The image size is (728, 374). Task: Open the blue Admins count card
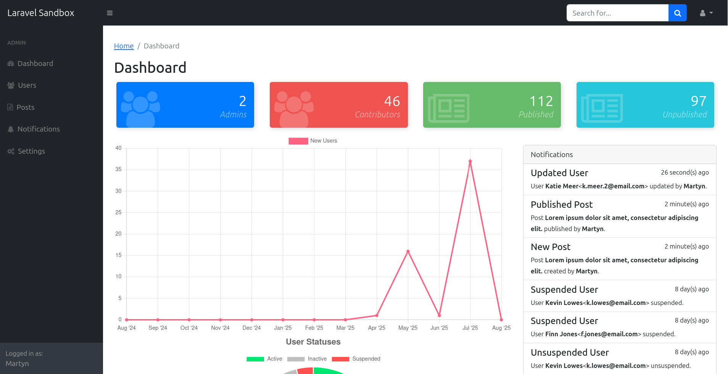[x=185, y=105]
